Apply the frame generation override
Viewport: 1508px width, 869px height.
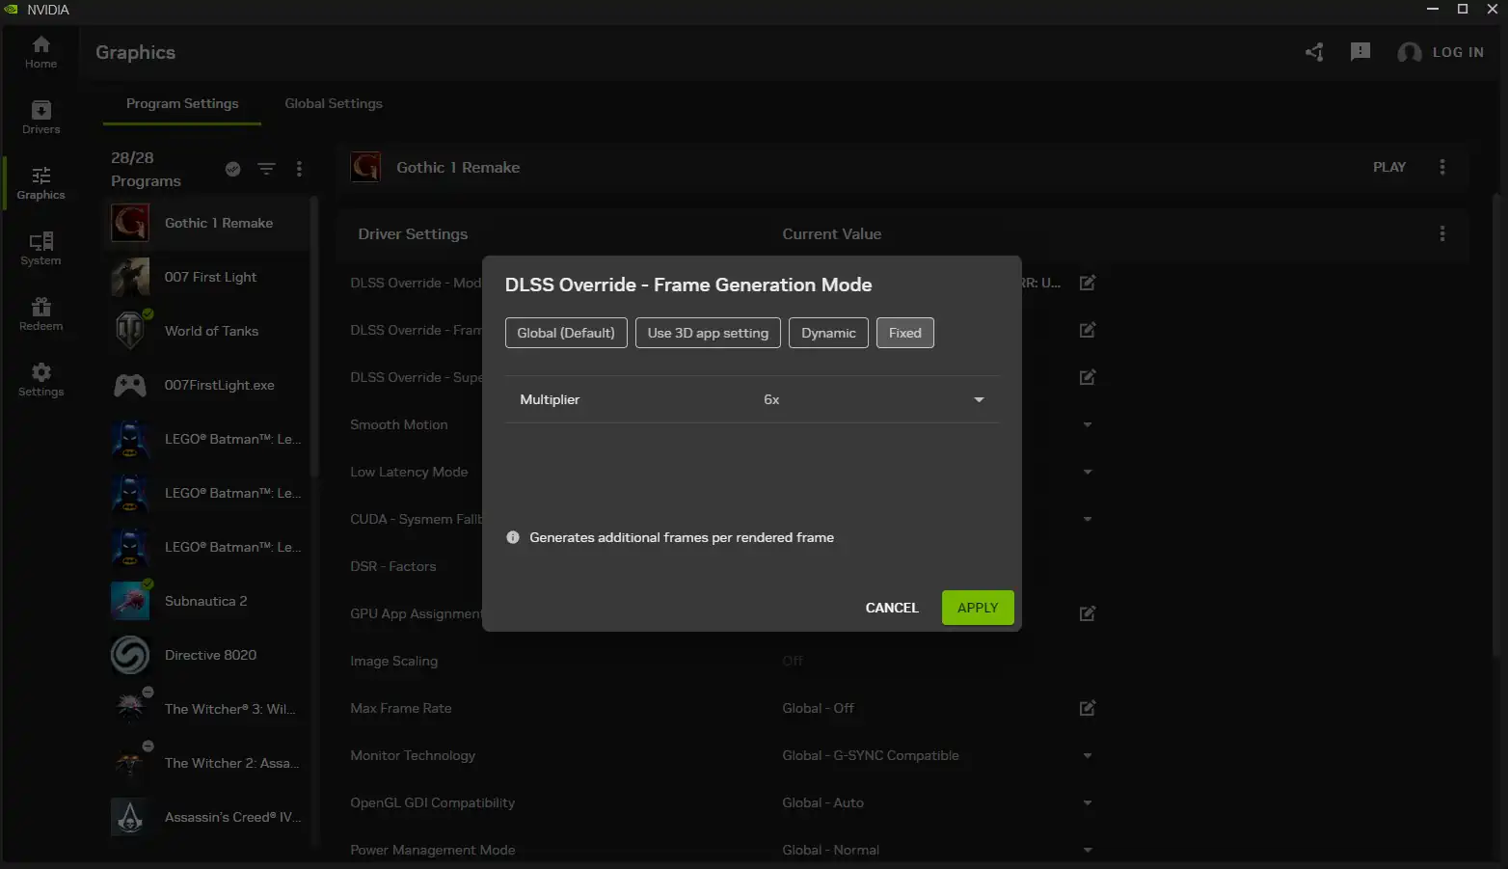click(978, 608)
